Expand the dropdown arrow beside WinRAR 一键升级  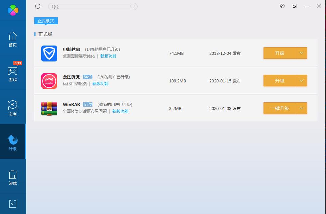[x=301, y=108]
